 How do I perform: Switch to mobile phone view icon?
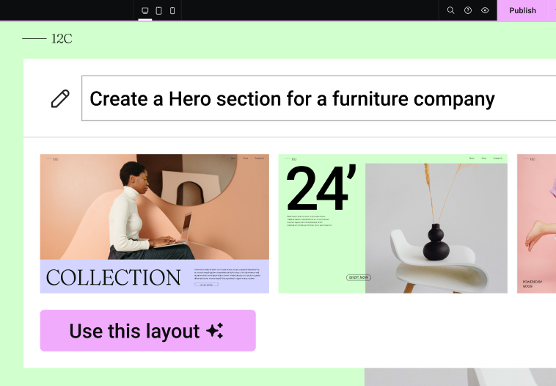coord(172,11)
